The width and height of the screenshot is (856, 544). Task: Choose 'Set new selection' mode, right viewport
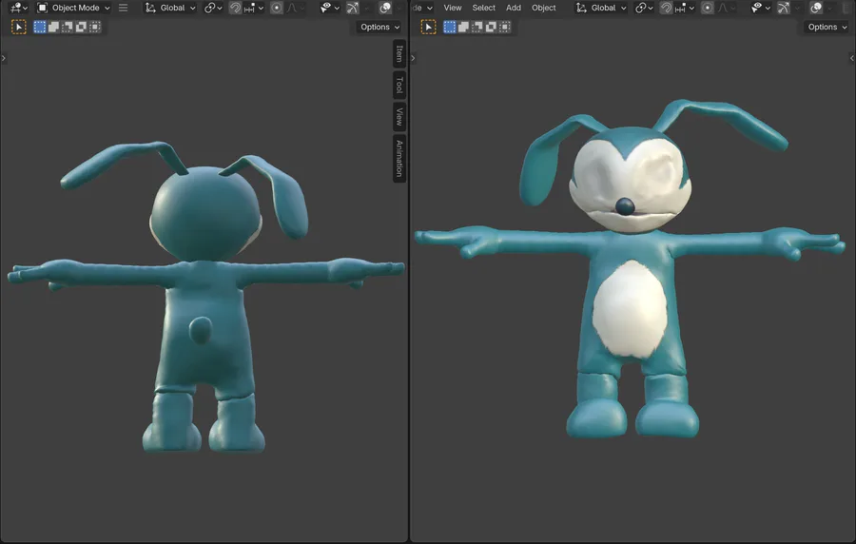pos(449,27)
